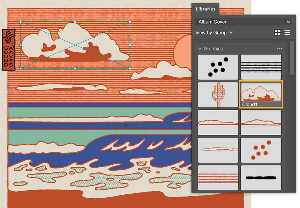Open the Graphics group options ellipsis menu
This screenshot has height=208, width=300.
(x=280, y=49)
